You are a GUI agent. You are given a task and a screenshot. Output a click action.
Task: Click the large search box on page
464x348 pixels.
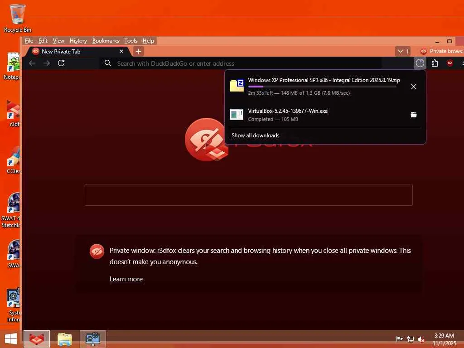tap(249, 195)
